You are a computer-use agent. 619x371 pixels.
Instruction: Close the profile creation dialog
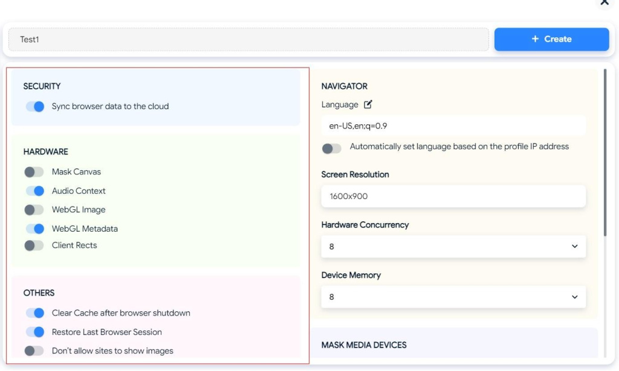click(x=603, y=3)
